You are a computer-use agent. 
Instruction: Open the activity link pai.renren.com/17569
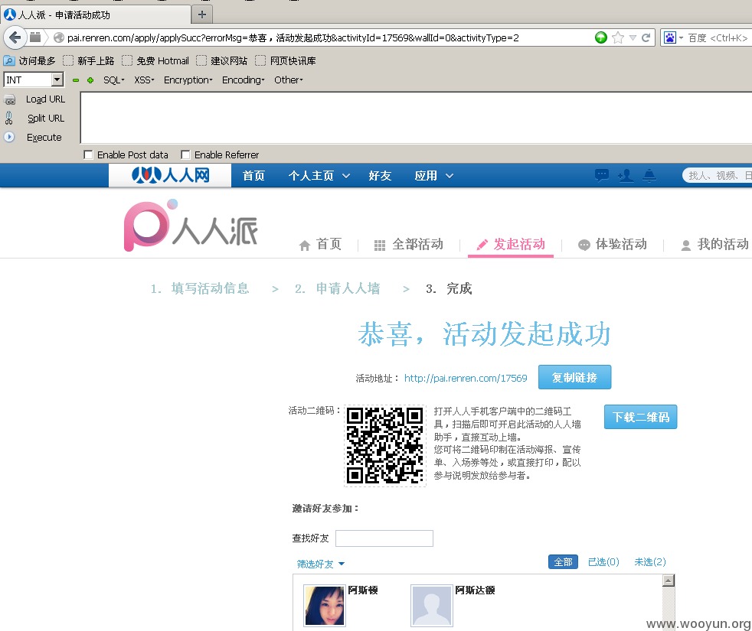pos(466,378)
